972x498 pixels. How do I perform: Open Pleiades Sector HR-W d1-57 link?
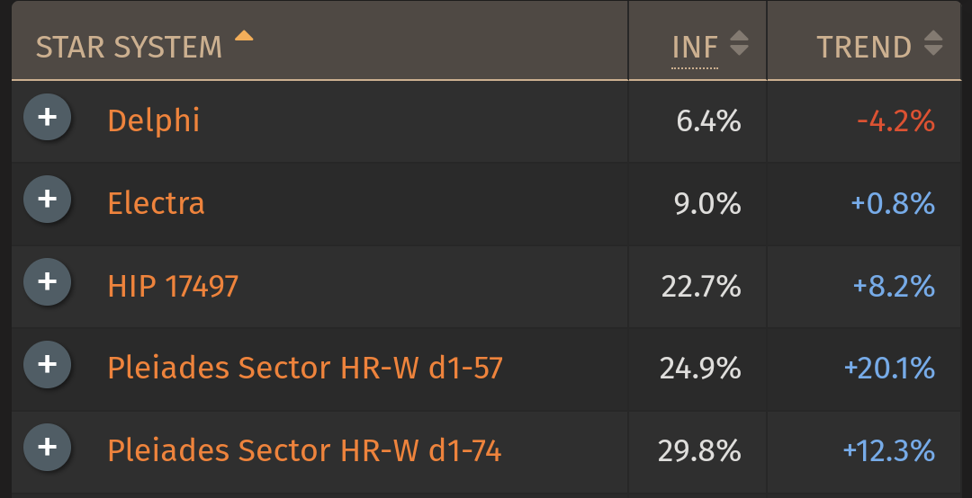305,368
